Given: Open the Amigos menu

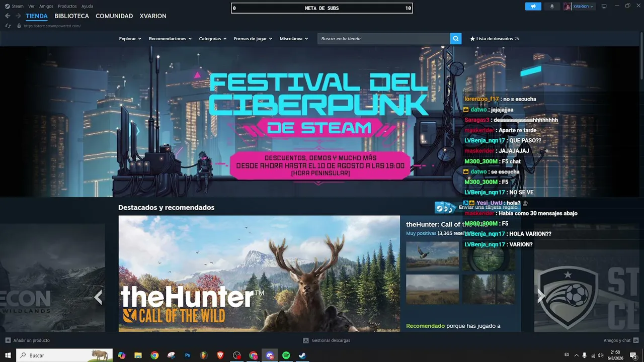Looking at the screenshot, I should [x=46, y=7].
